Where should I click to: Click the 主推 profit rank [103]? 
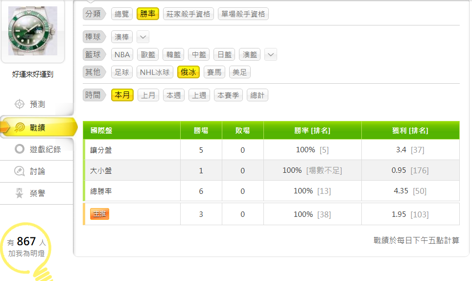point(420,214)
